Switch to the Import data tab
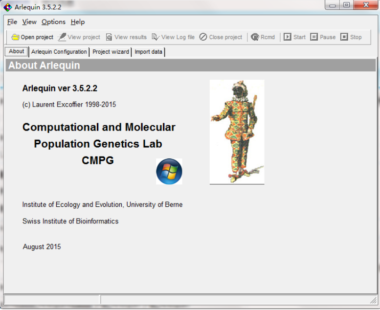Screen dimensions: 380x310 pos(148,52)
